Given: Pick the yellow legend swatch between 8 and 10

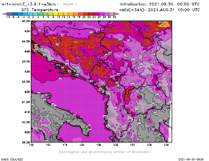Looking at the screenshot, I should point(56,14).
